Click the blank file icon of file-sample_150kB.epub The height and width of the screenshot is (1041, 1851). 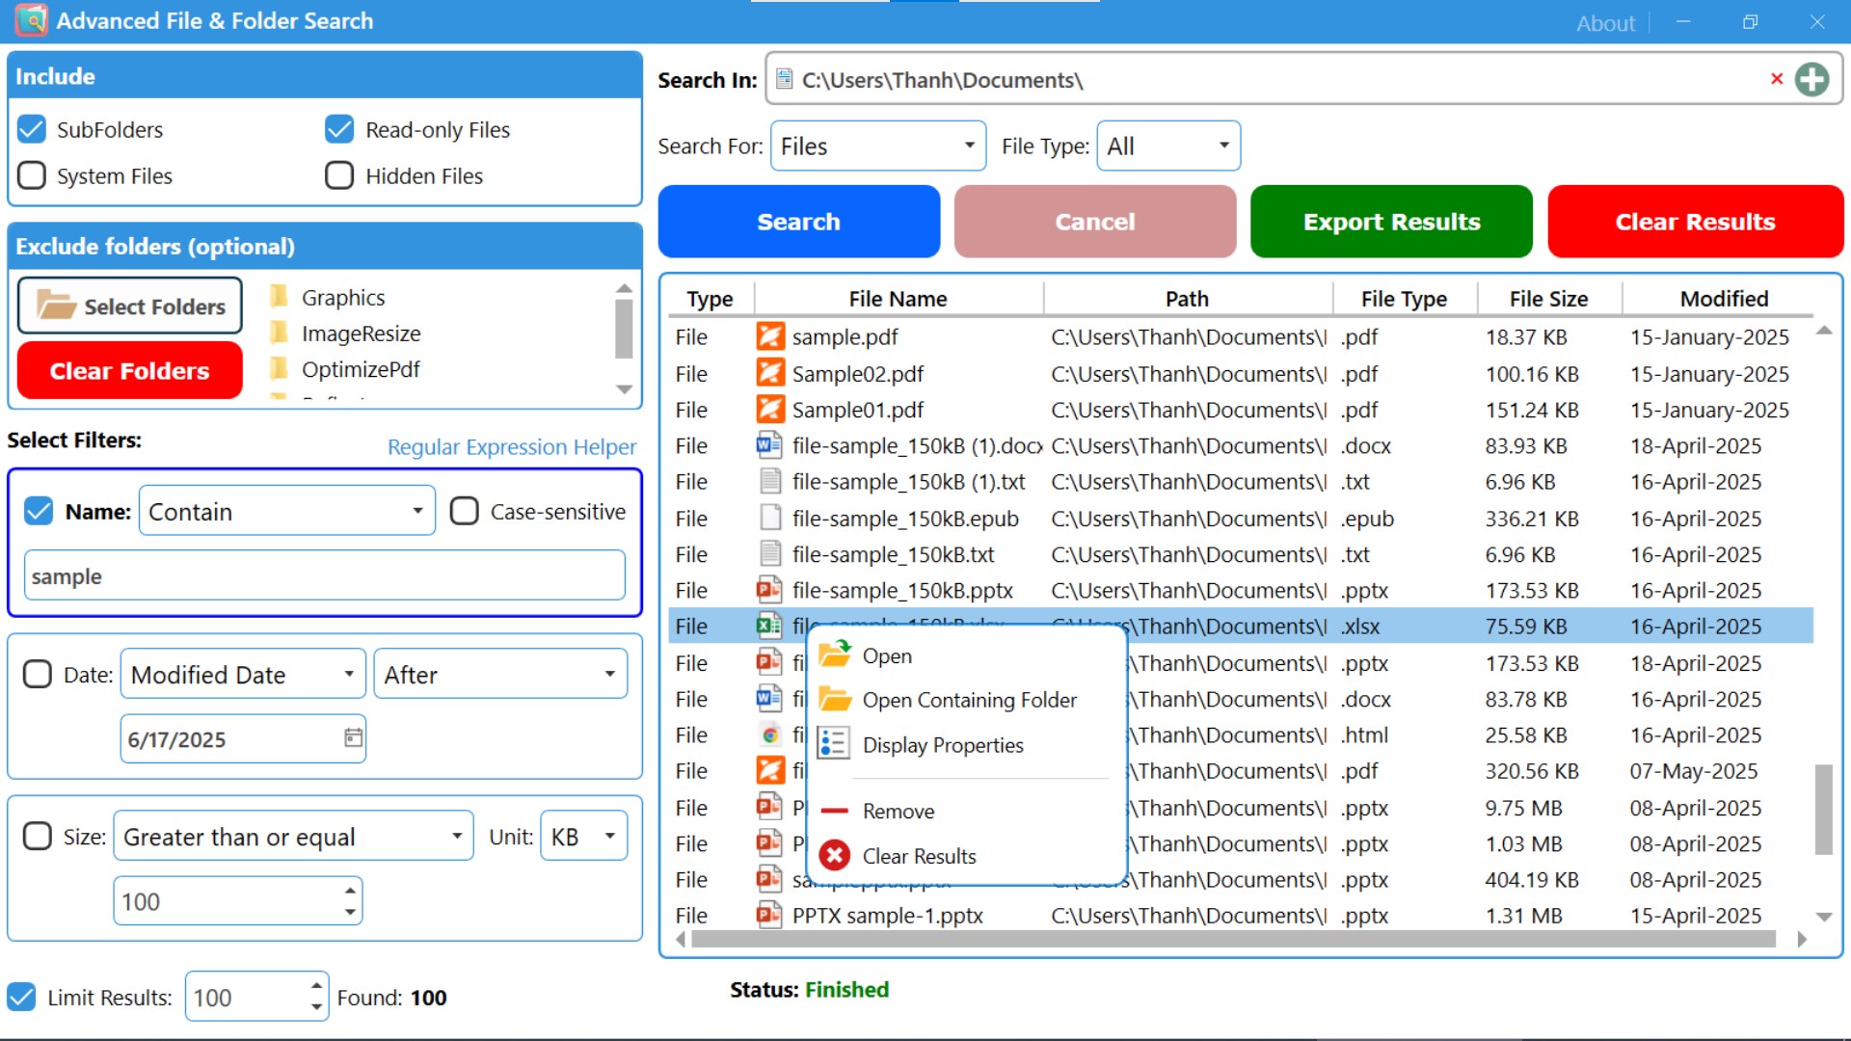[769, 518]
